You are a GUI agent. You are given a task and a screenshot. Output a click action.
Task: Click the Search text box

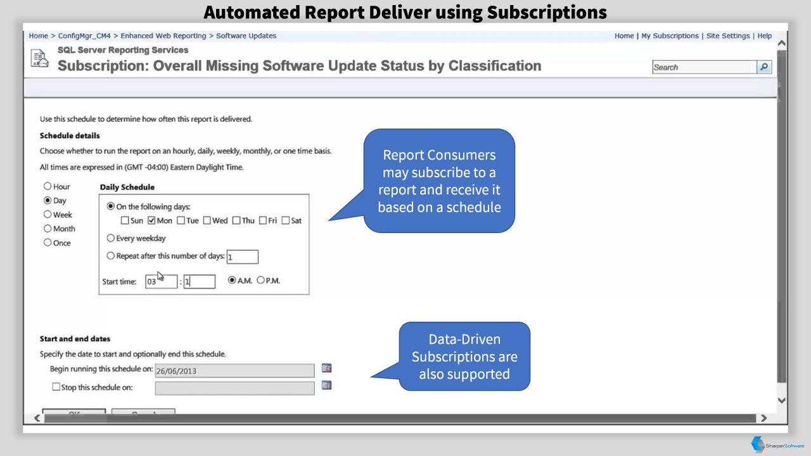coord(705,67)
